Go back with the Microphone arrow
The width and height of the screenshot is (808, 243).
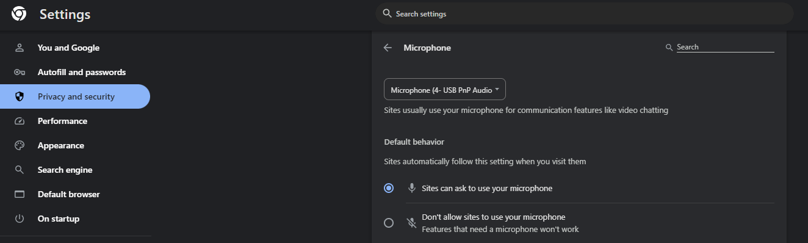point(388,48)
